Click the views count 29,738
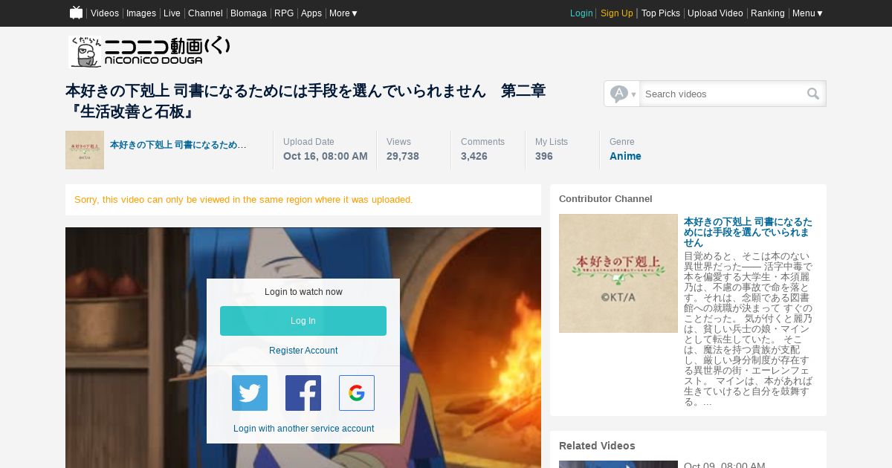 pyautogui.click(x=403, y=156)
